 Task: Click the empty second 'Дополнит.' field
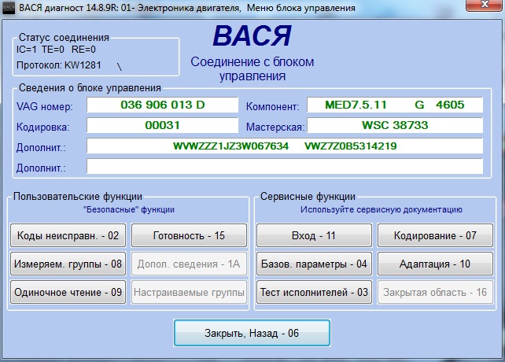[x=285, y=166]
